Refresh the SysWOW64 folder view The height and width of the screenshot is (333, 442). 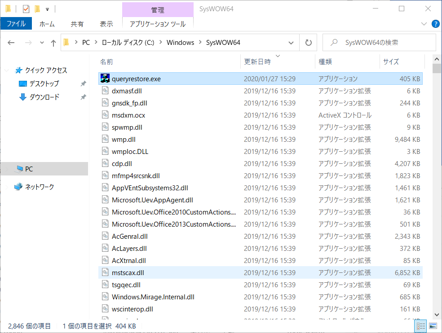point(309,43)
